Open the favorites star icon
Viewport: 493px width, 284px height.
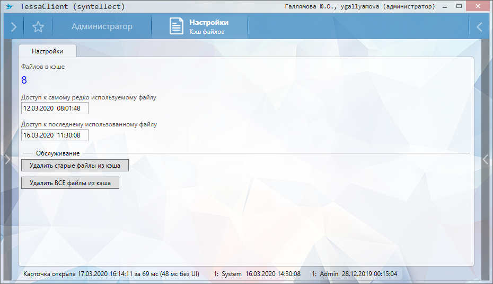[38, 27]
